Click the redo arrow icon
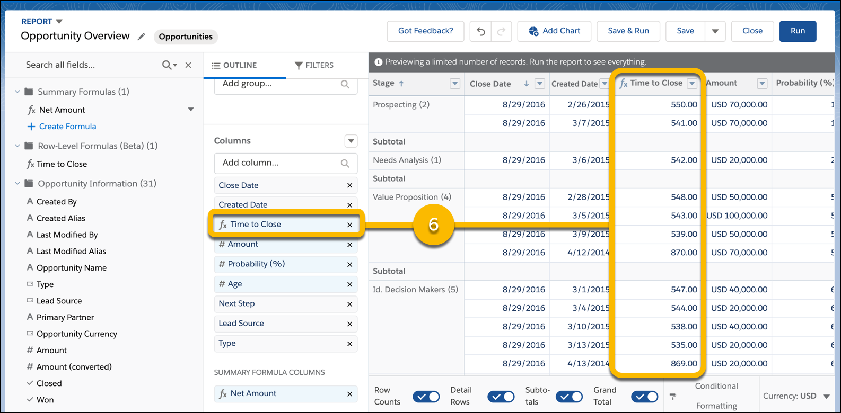This screenshot has height=413, width=841. coord(501,31)
